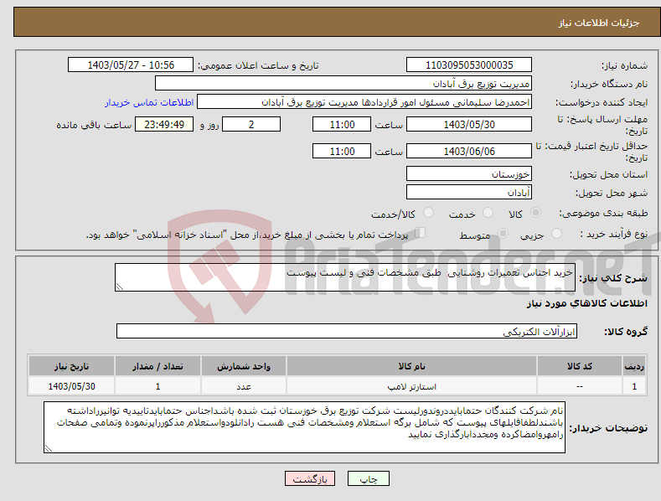Click the استارتر لامپ item name cell
Screen dimensions: 661x501
[411, 386]
